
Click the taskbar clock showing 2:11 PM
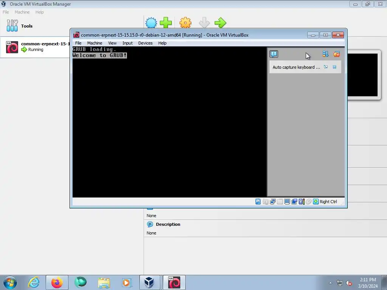pyautogui.click(x=368, y=283)
